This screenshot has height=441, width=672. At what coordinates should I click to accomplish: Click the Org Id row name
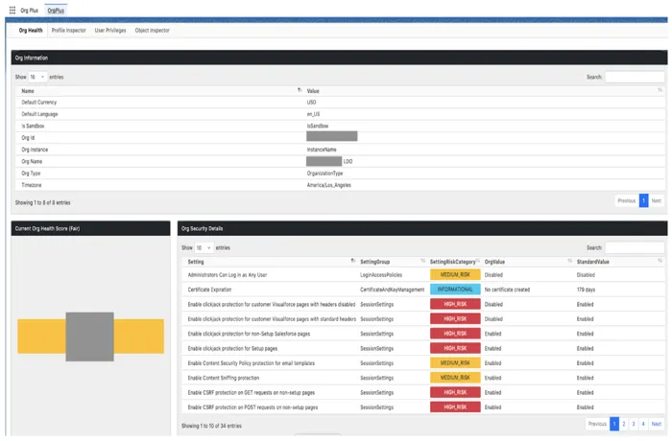[x=28, y=138]
